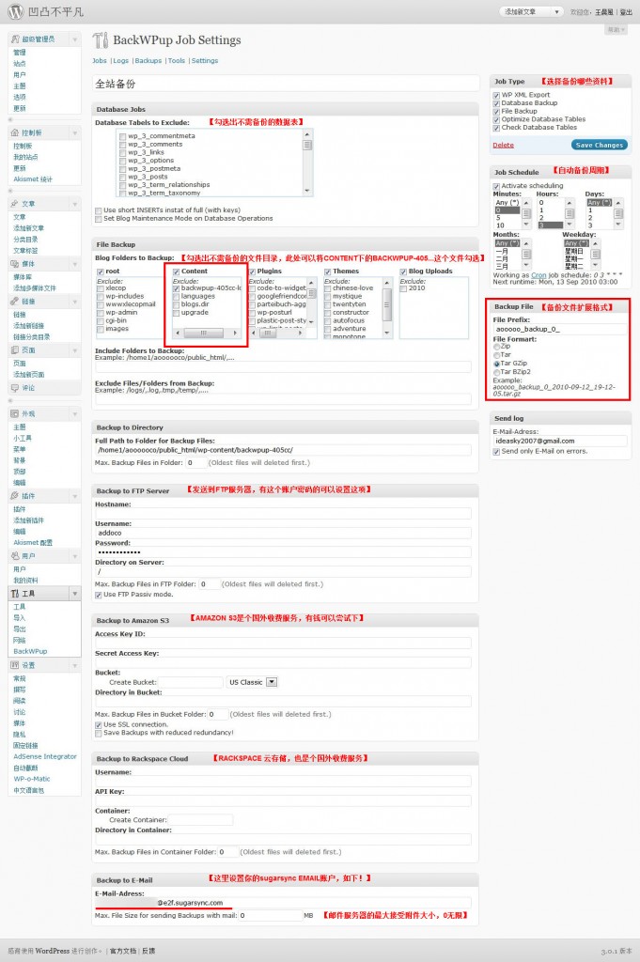The image size is (640, 962).
Task: Open BackWPup in the sidebar menu
Action: coord(30,652)
